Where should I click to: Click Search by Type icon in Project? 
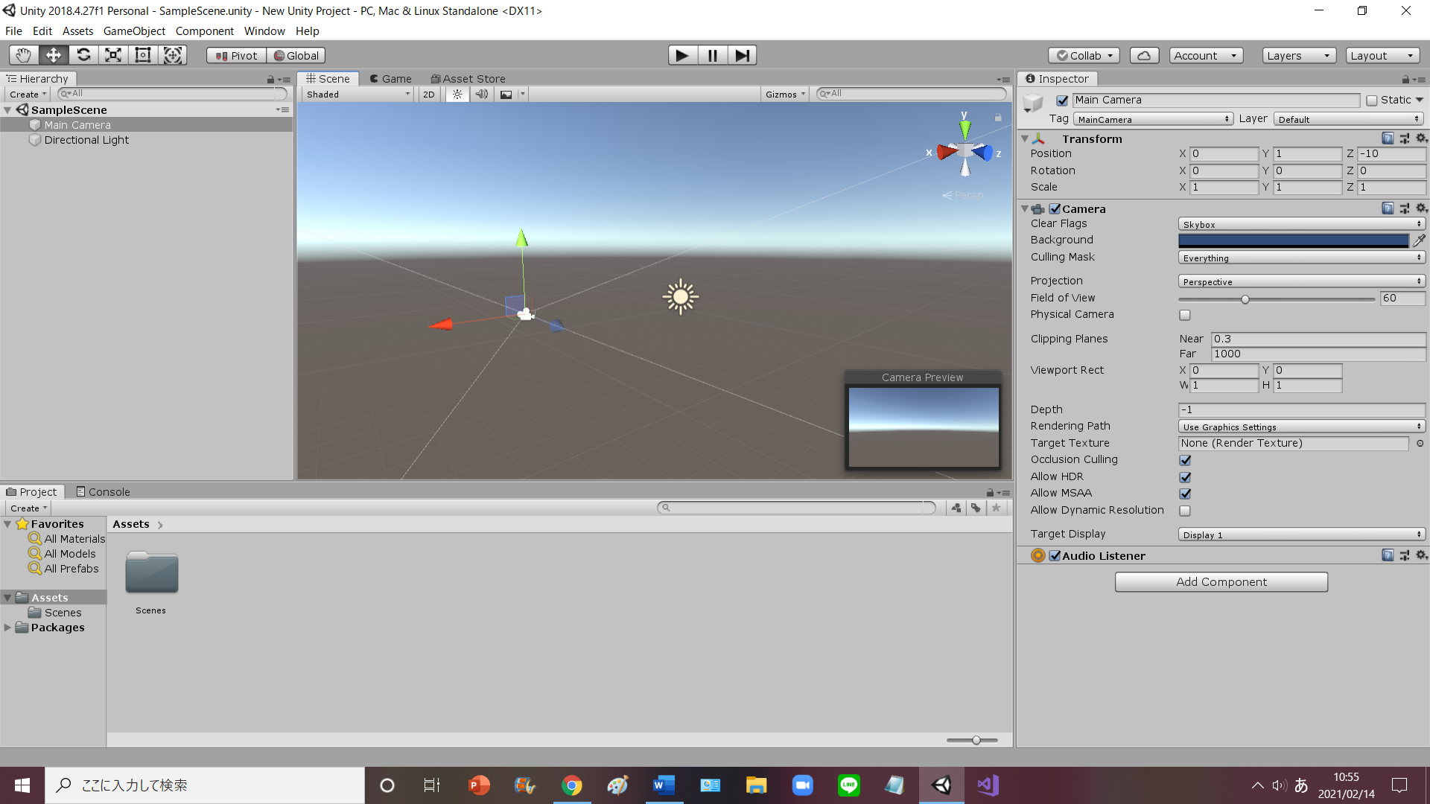956,508
